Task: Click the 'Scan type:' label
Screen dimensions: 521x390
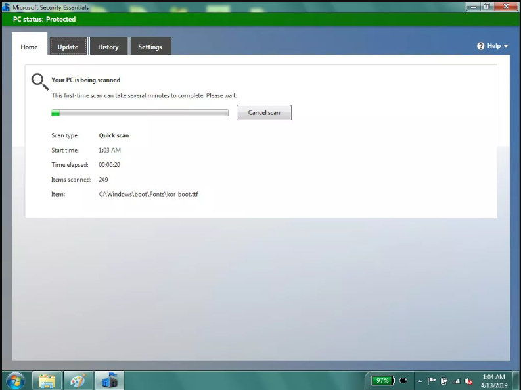Action: (65, 135)
